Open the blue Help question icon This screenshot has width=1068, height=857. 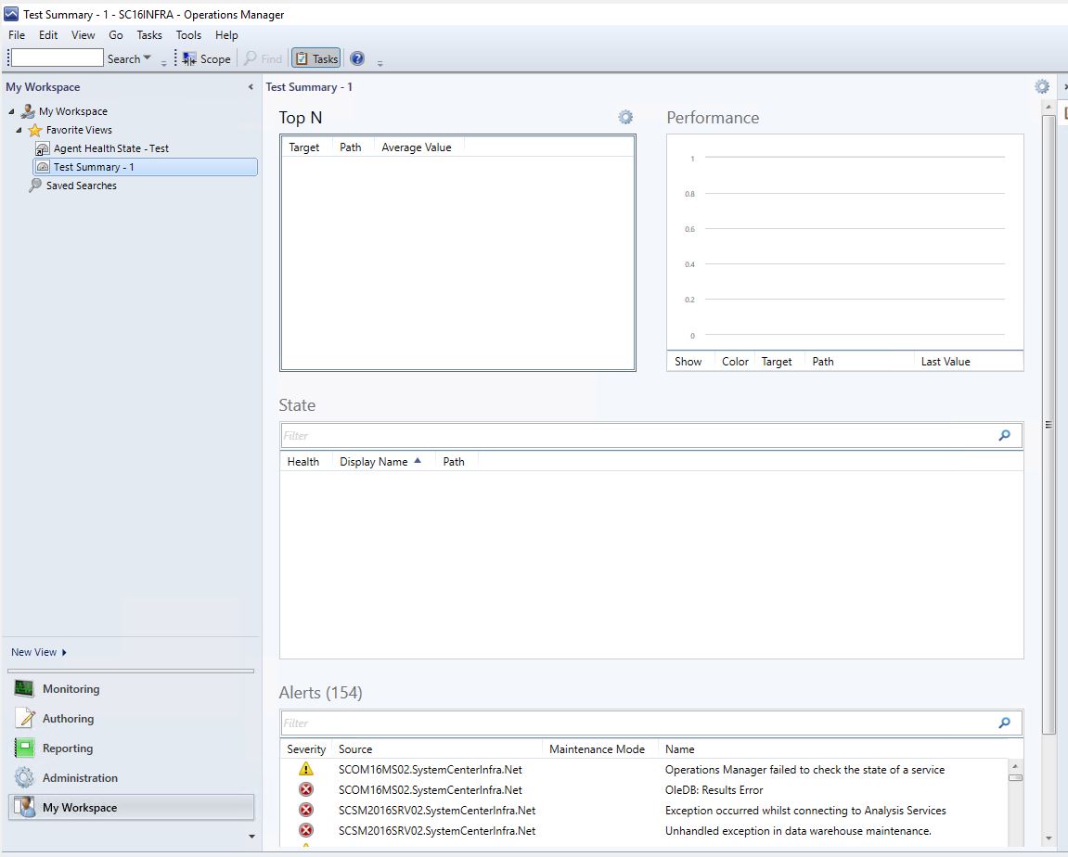(x=357, y=58)
